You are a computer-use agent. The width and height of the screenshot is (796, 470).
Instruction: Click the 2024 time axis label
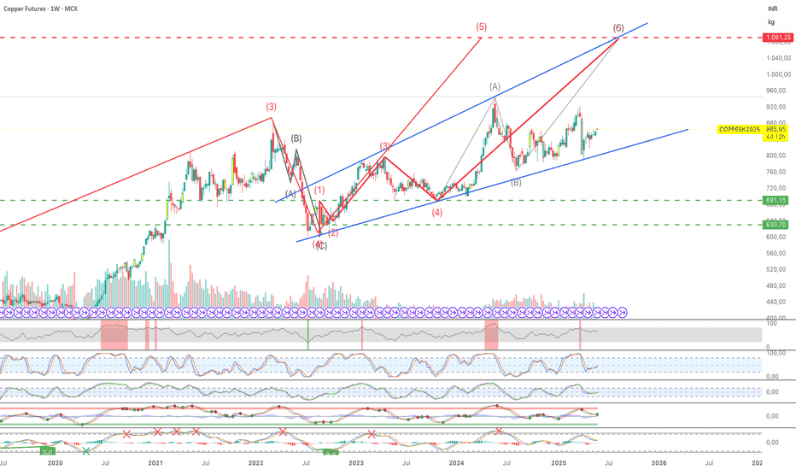tap(456, 463)
